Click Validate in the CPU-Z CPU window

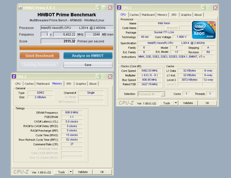click(188, 103)
